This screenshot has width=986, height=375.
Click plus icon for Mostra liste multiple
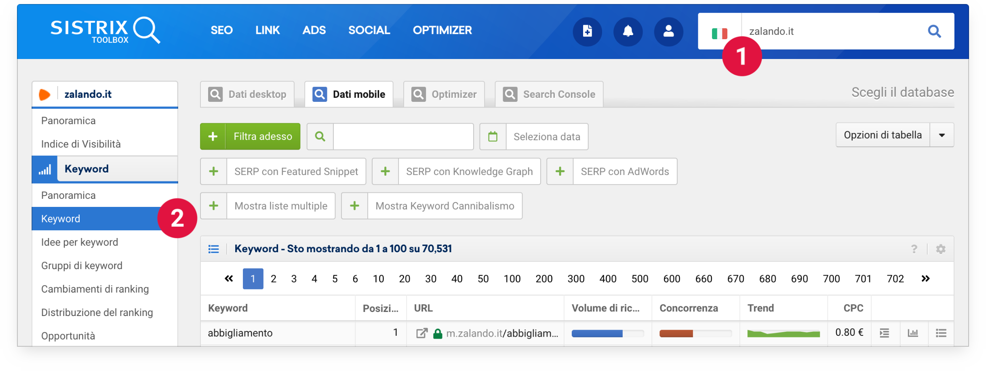214,206
